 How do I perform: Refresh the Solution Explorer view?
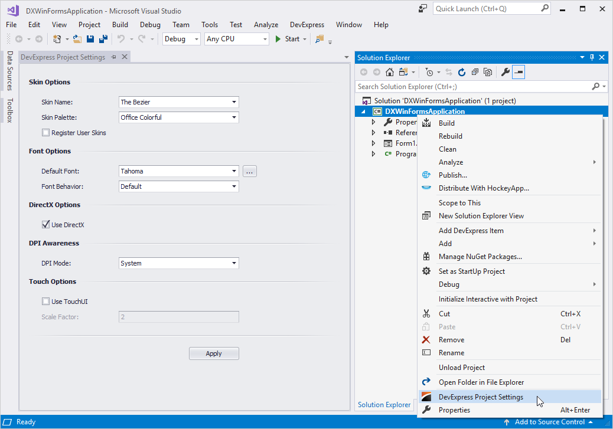point(462,72)
